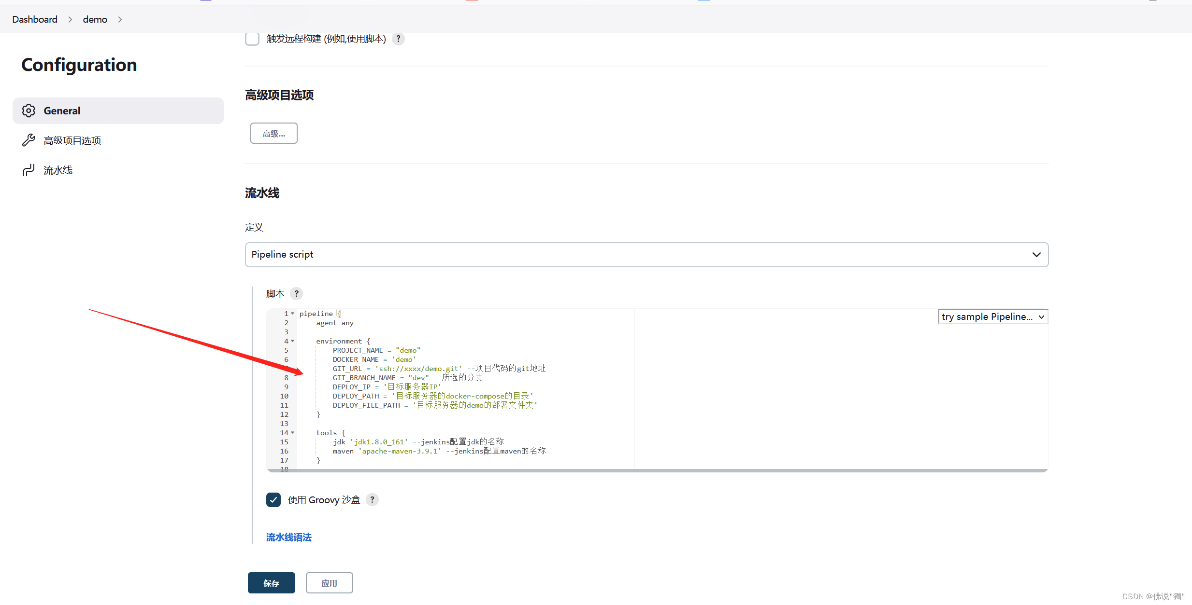Click the General gear icon in sidebar

pyautogui.click(x=29, y=110)
